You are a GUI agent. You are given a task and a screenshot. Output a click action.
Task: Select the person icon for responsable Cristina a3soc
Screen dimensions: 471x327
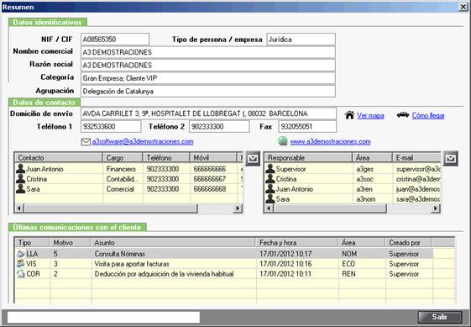coord(270,179)
